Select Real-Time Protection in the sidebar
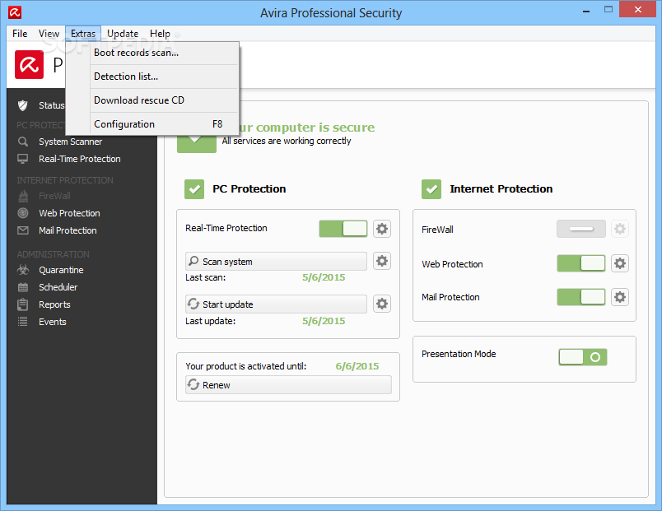Image resolution: width=662 pixels, height=511 pixels. [79, 159]
